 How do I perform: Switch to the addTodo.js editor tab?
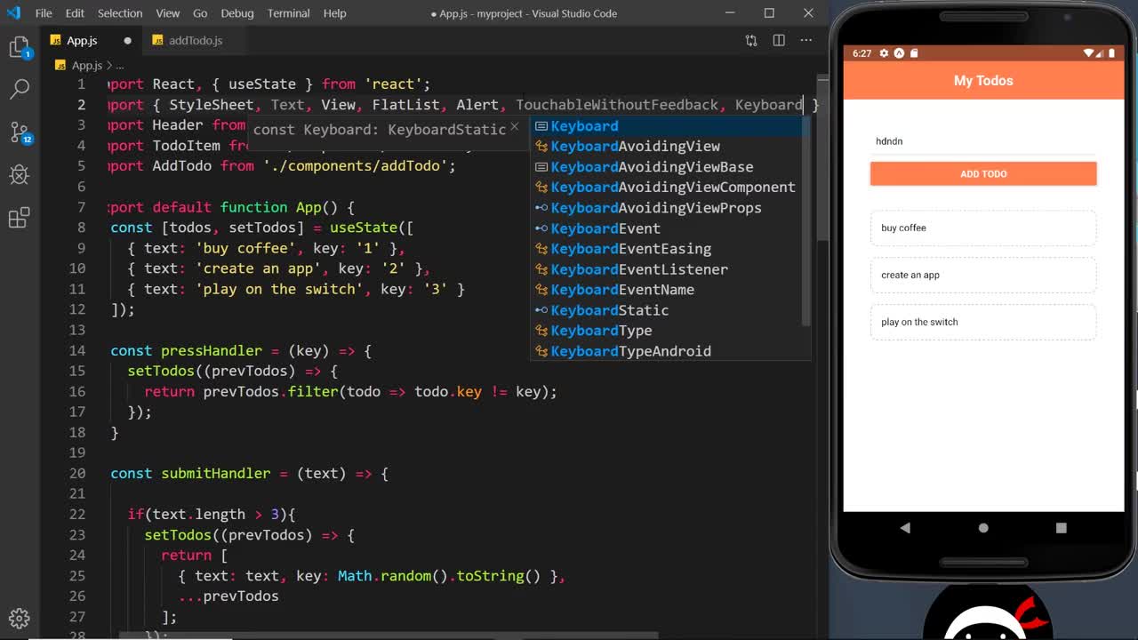[x=195, y=40]
